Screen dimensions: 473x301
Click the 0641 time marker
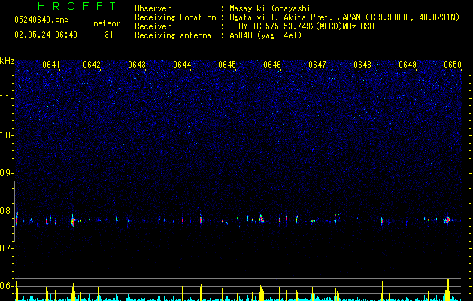click(x=51, y=65)
